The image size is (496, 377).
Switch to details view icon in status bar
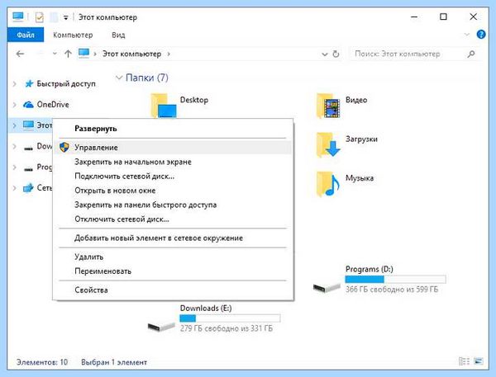click(464, 361)
